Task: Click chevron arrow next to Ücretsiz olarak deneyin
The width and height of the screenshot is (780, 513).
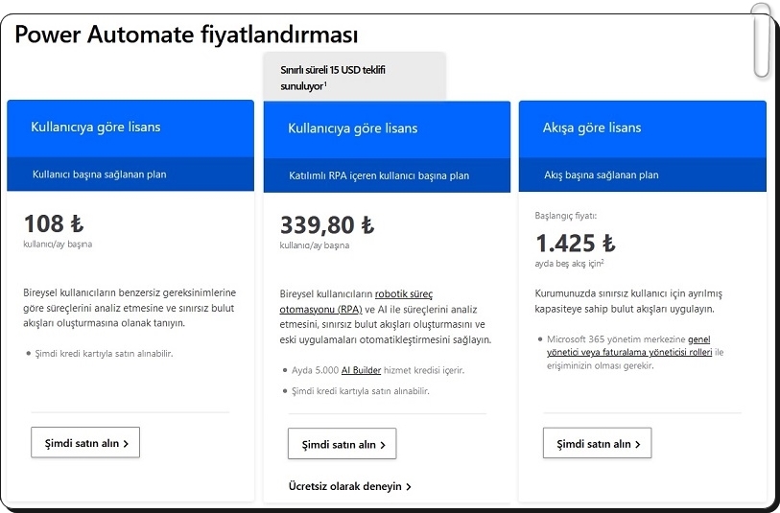Action: tap(409, 487)
